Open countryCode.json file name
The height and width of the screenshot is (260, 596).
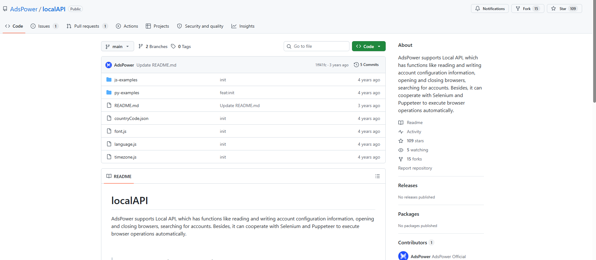click(131, 118)
